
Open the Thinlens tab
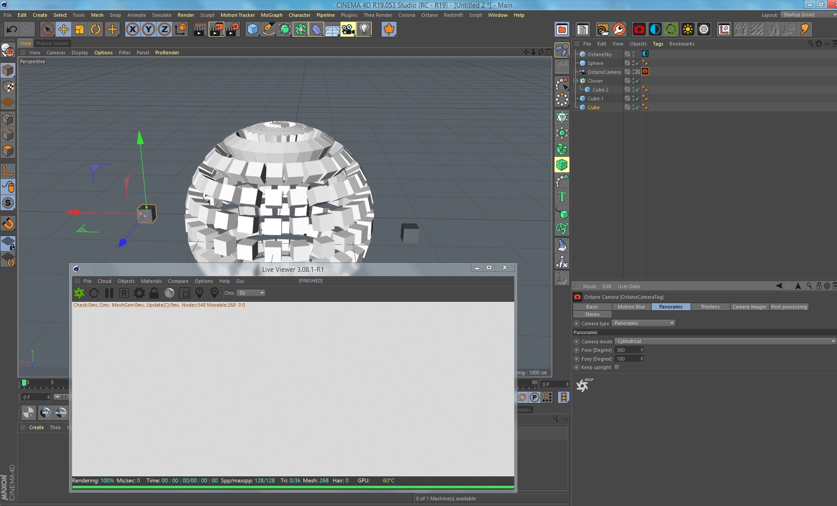coord(710,307)
